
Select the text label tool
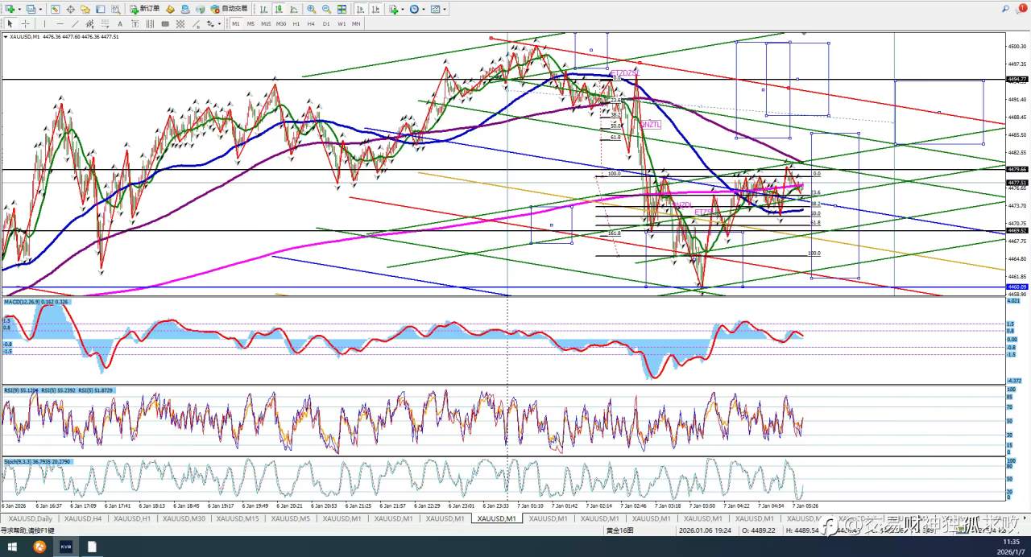coord(135,24)
